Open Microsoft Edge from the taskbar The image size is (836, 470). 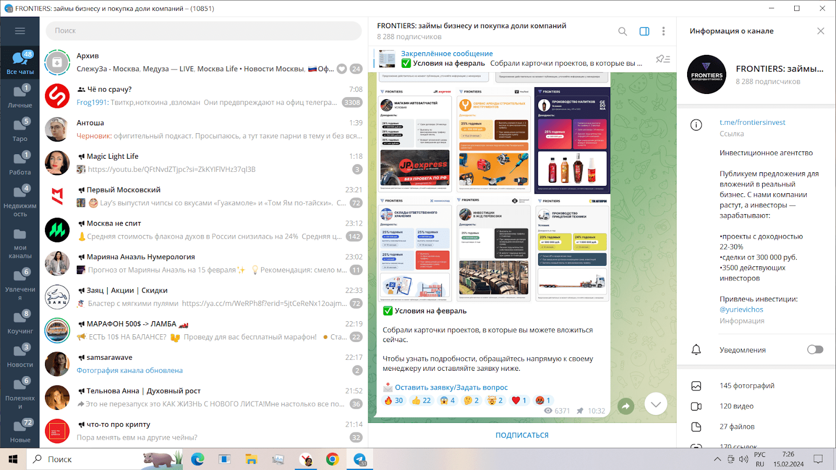coord(198,460)
